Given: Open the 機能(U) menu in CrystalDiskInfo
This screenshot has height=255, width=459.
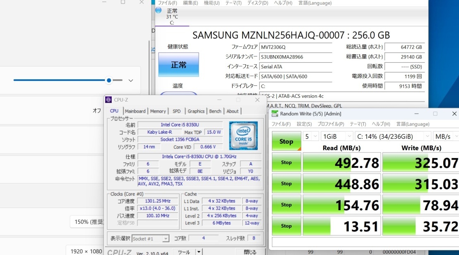Looking at the screenshot, I should tap(211, 3).
